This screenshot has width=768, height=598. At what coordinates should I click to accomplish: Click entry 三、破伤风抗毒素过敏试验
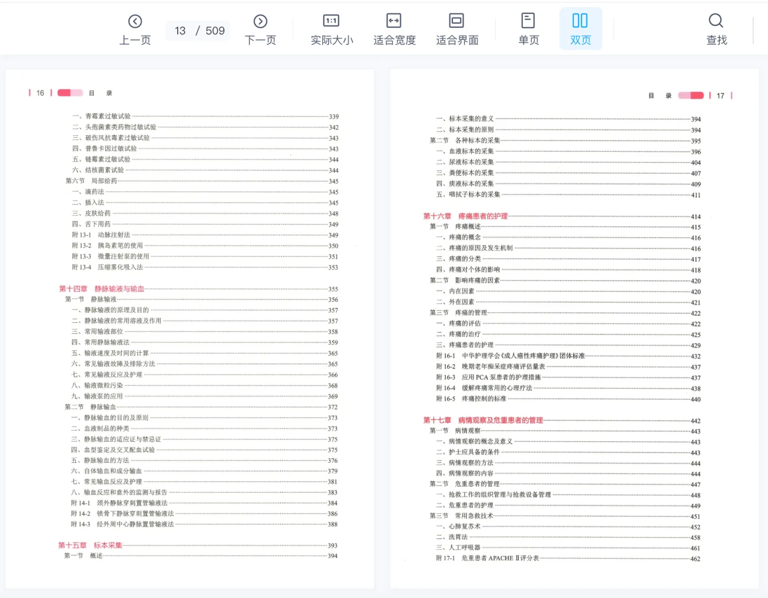click(x=111, y=138)
